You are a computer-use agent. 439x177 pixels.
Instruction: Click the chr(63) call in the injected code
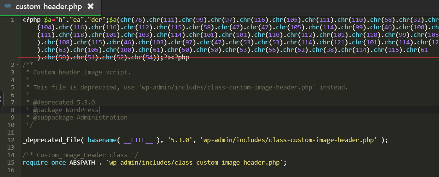click(x=57, y=50)
